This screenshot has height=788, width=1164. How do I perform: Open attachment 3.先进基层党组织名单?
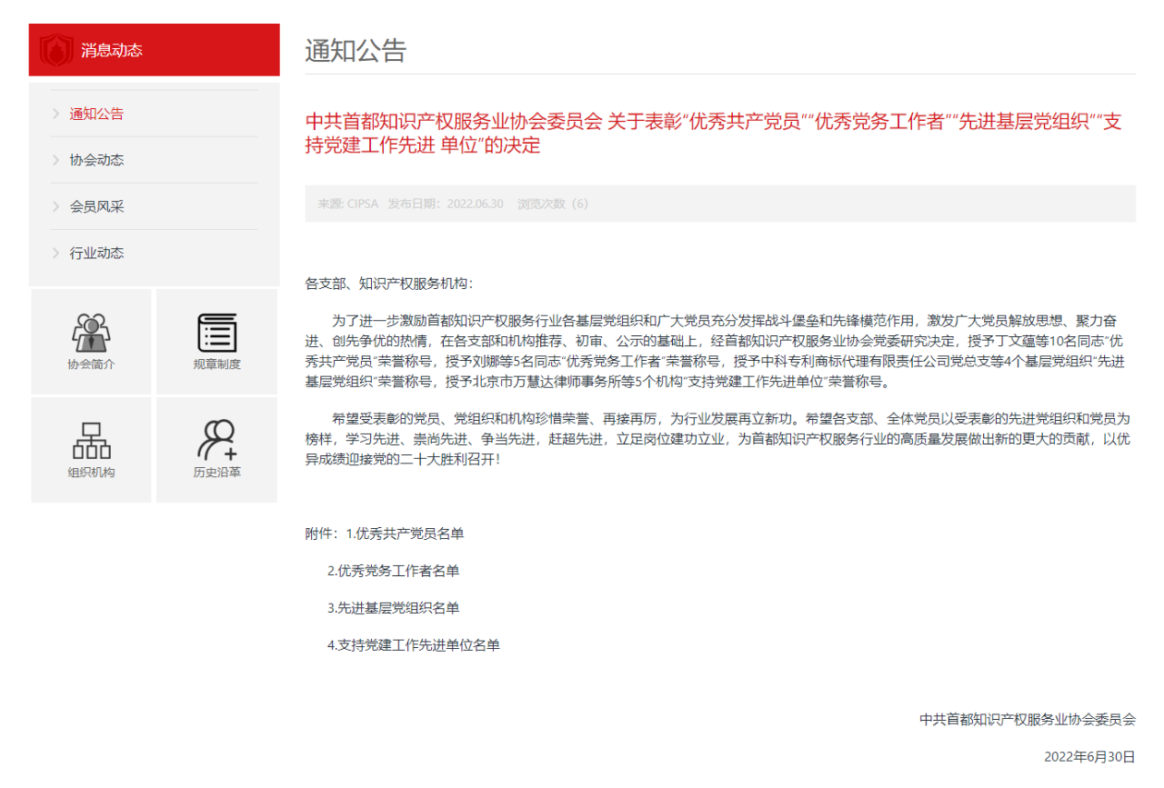tap(393, 609)
